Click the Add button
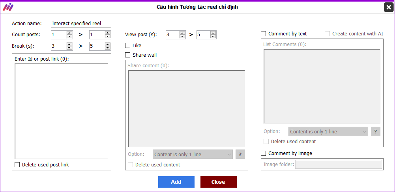 [x=176, y=182]
